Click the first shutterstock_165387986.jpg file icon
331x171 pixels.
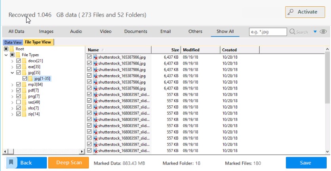pos(95,57)
